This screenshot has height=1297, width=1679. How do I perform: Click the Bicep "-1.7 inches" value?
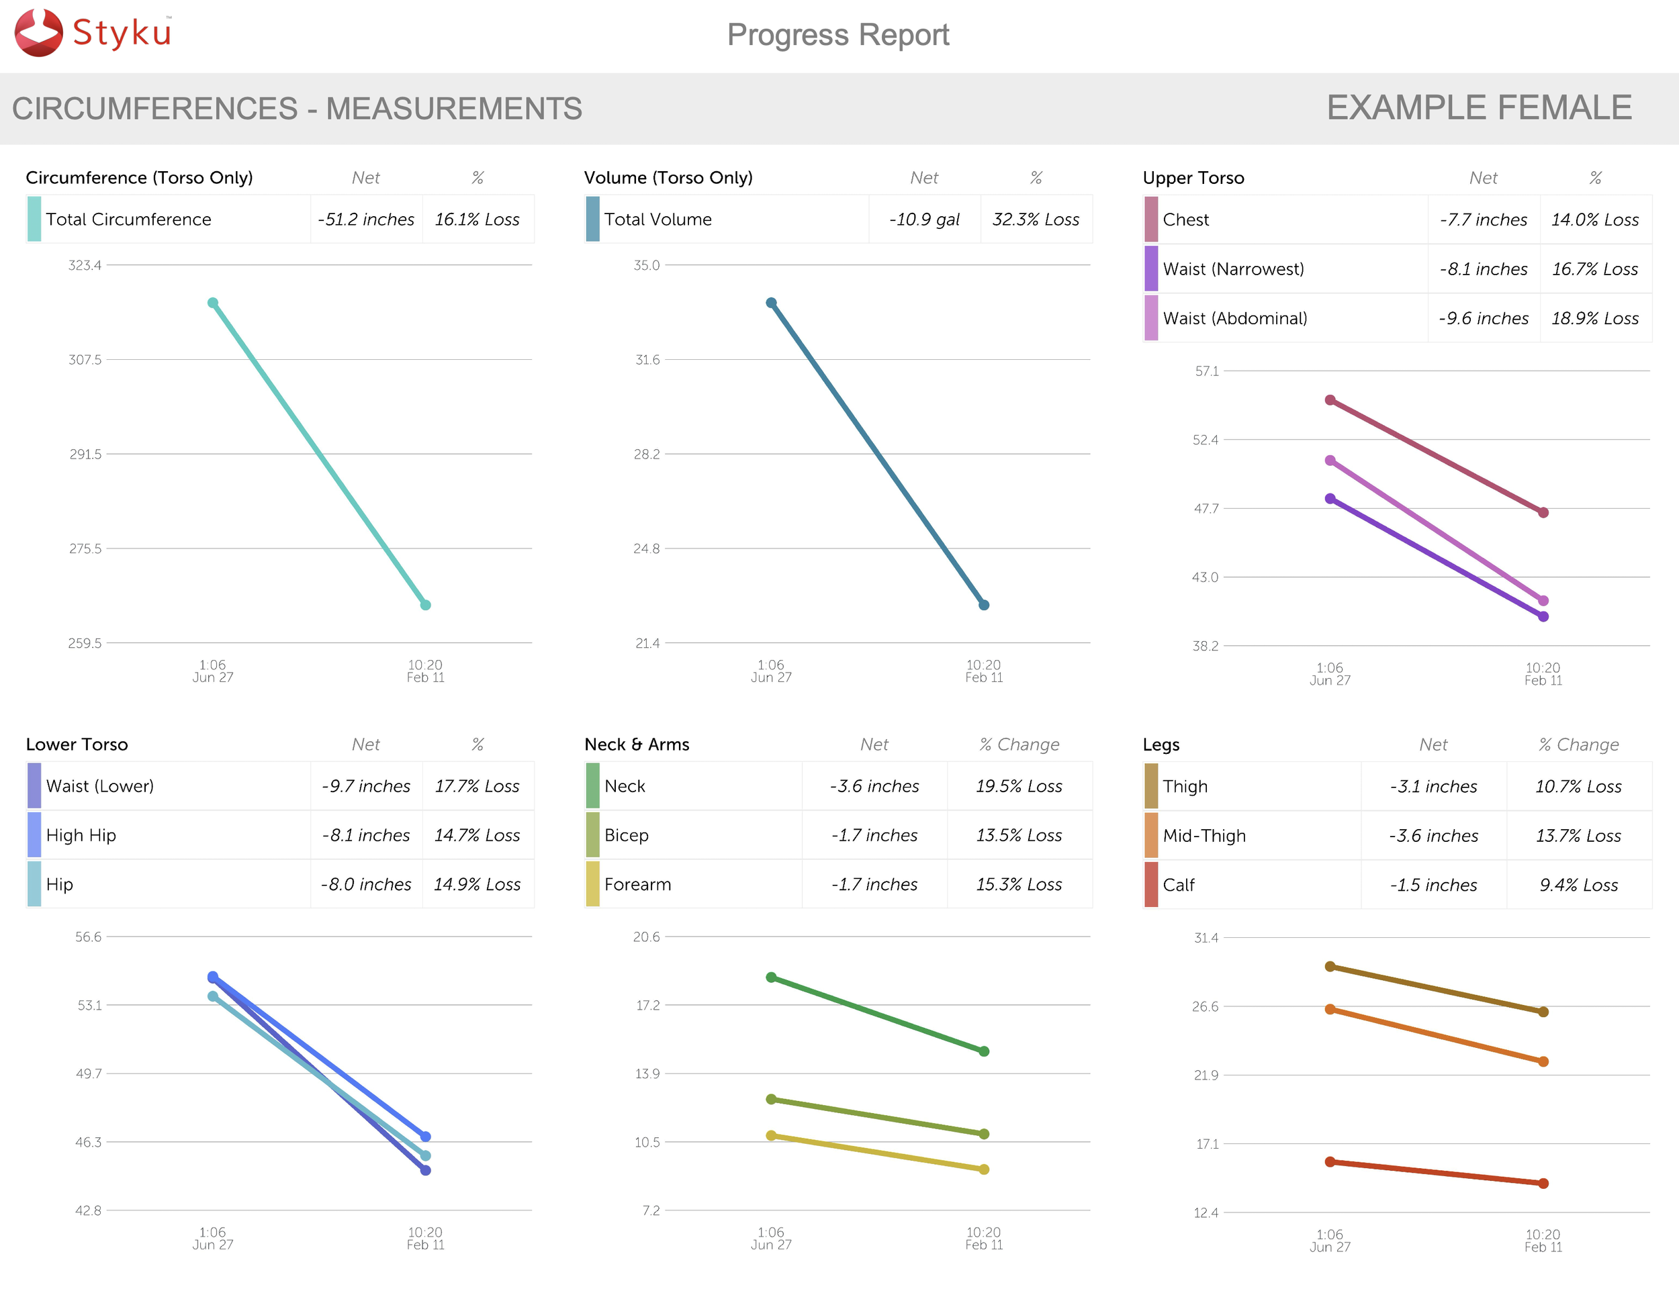coord(874,834)
